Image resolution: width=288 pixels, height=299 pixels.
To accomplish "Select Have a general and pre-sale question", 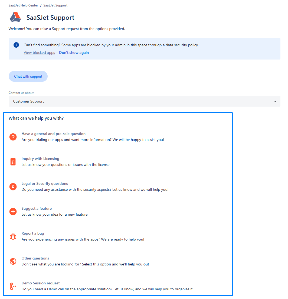I will [x=54, y=134].
